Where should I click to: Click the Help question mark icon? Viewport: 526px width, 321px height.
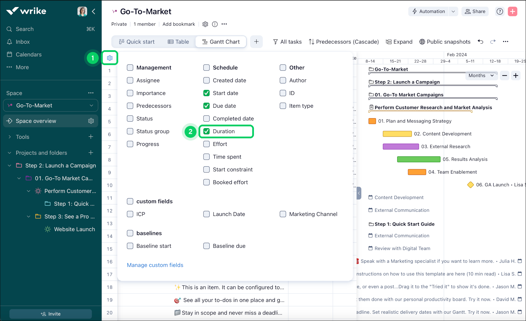pyautogui.click(x=500, y=11)
